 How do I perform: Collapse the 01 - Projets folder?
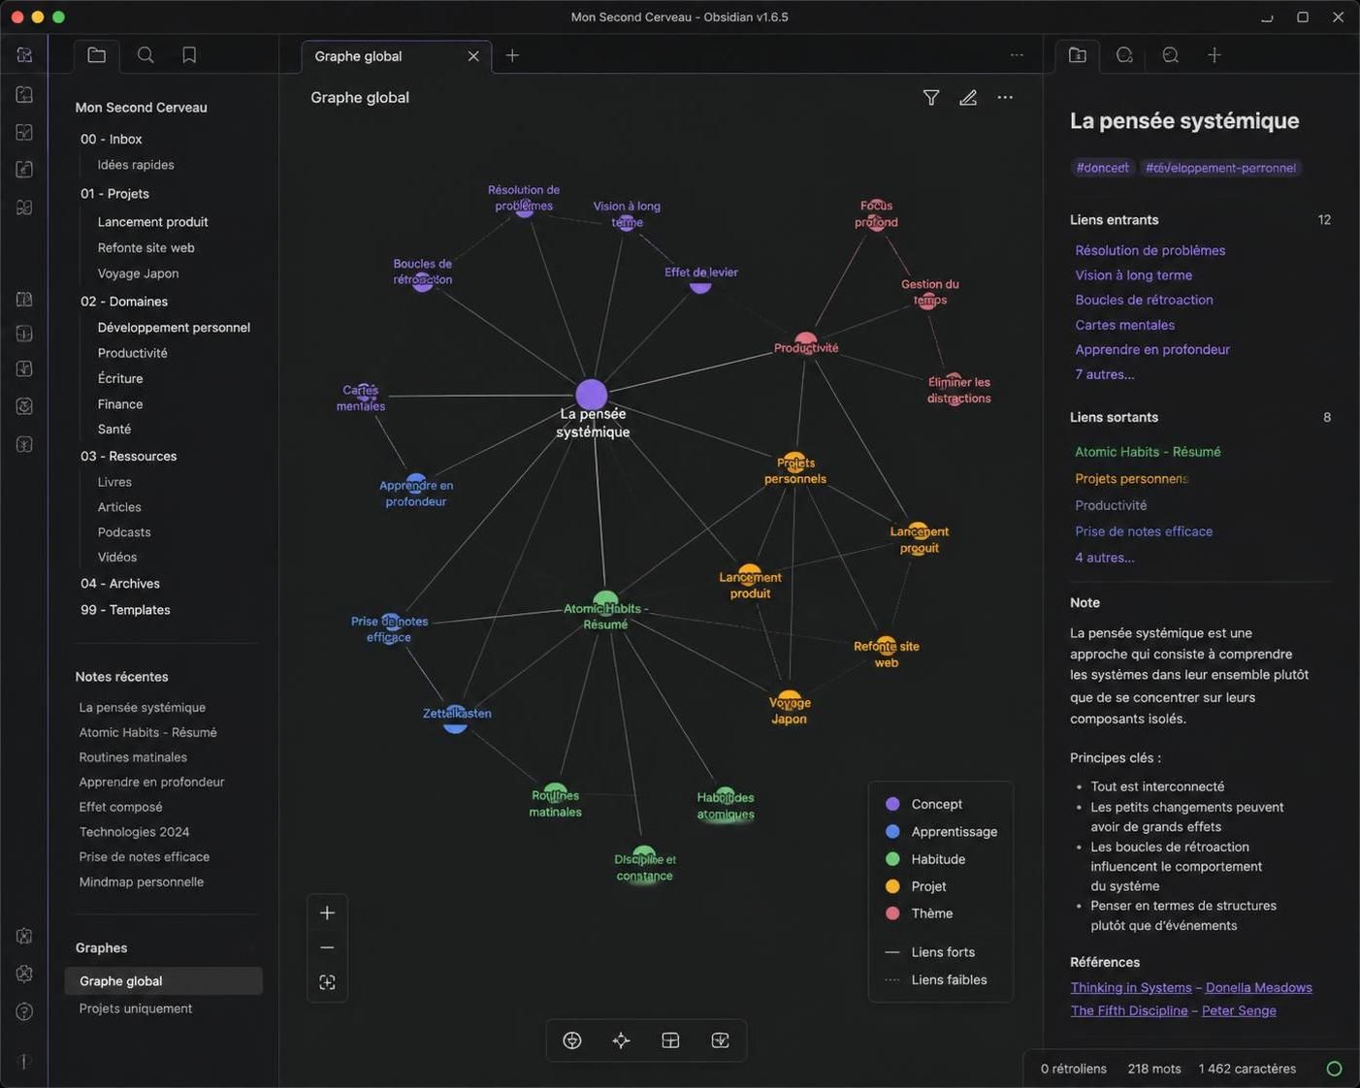coord(114,193)
